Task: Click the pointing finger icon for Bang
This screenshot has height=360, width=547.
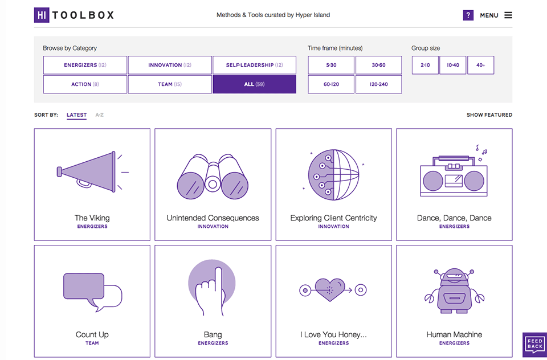Action: [211, 288]
